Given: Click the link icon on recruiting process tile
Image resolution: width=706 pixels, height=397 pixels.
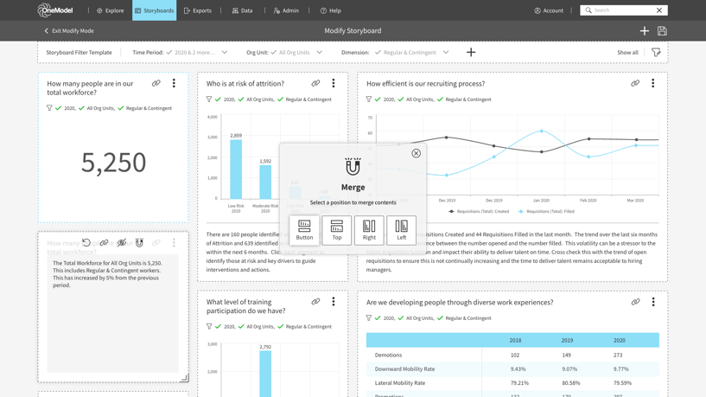Looking at the screenshot, I should (635, 83).
